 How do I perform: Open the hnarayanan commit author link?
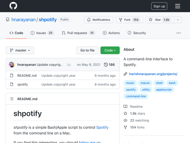pos(26,65)
